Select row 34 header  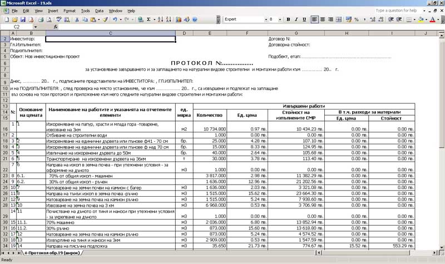tap(5, 246)
